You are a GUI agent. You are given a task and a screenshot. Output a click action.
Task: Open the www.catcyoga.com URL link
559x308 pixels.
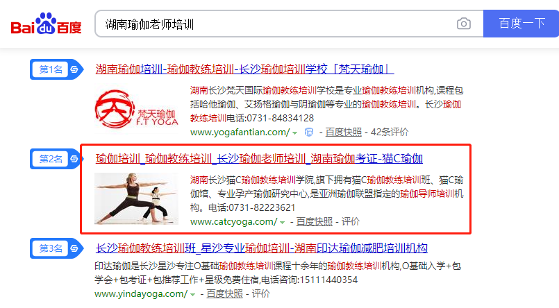233,221
